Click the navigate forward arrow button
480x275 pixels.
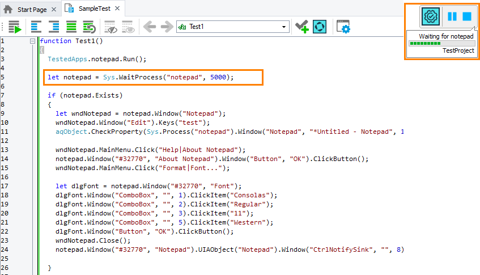pos(167,27)
